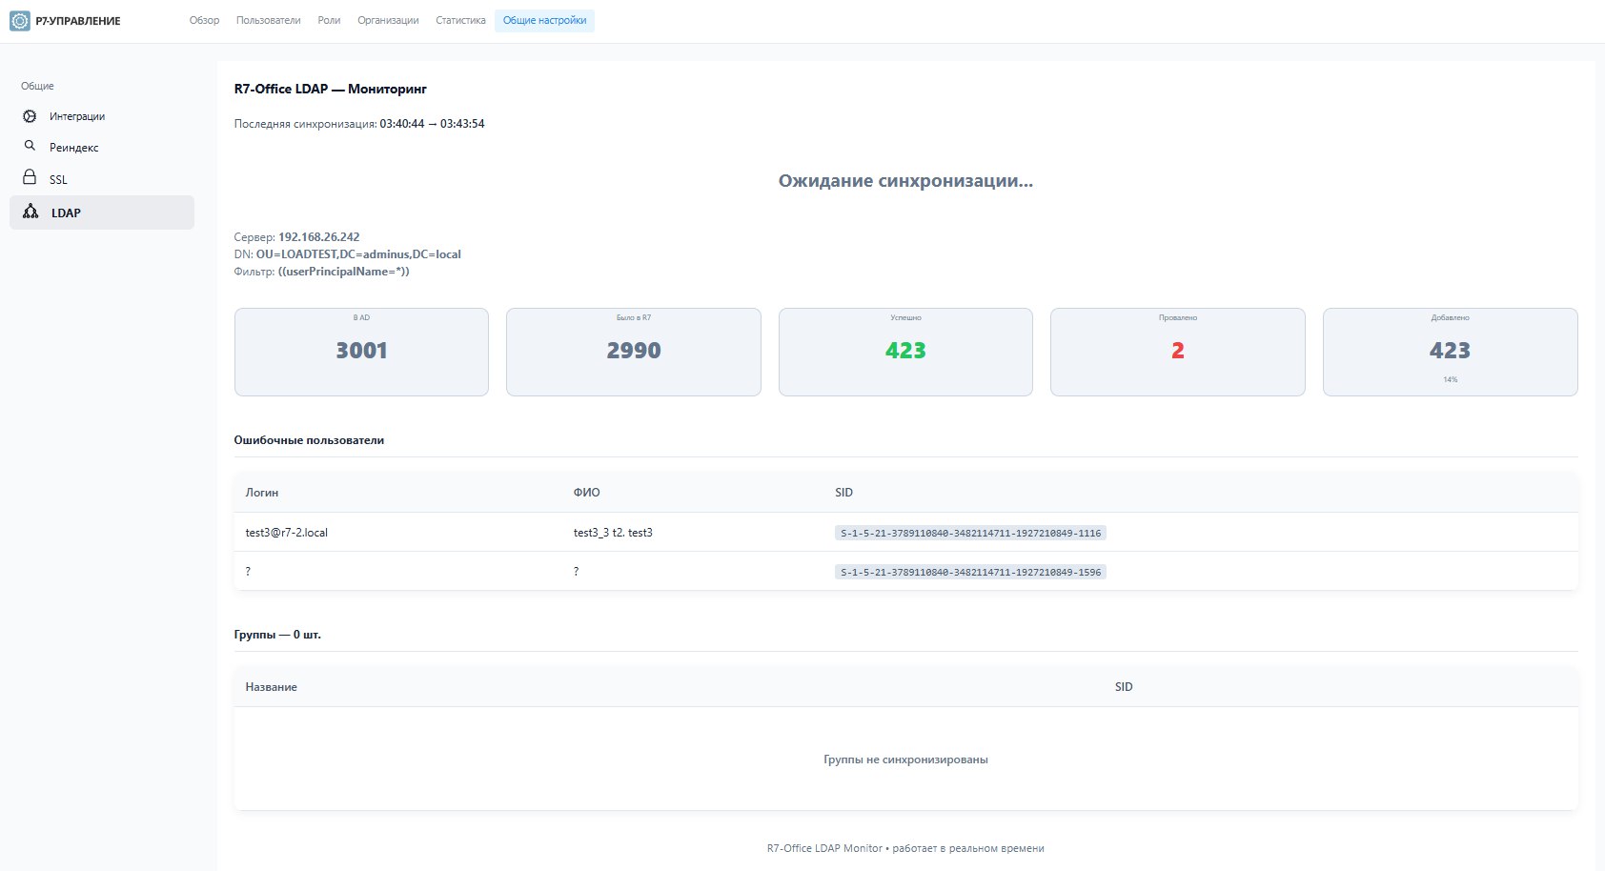Click the R7-УПРАВЛЕНИЕ logo icon

pyautogui.click(x=17, y=19)
